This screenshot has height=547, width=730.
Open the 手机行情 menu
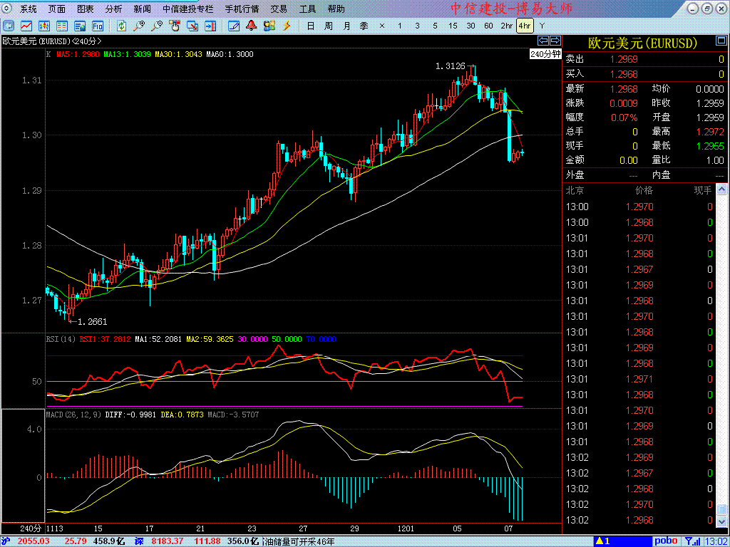(242, 9)
